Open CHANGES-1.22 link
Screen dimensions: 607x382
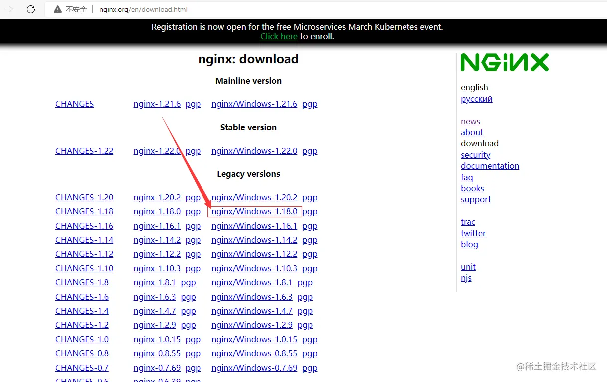84,151
